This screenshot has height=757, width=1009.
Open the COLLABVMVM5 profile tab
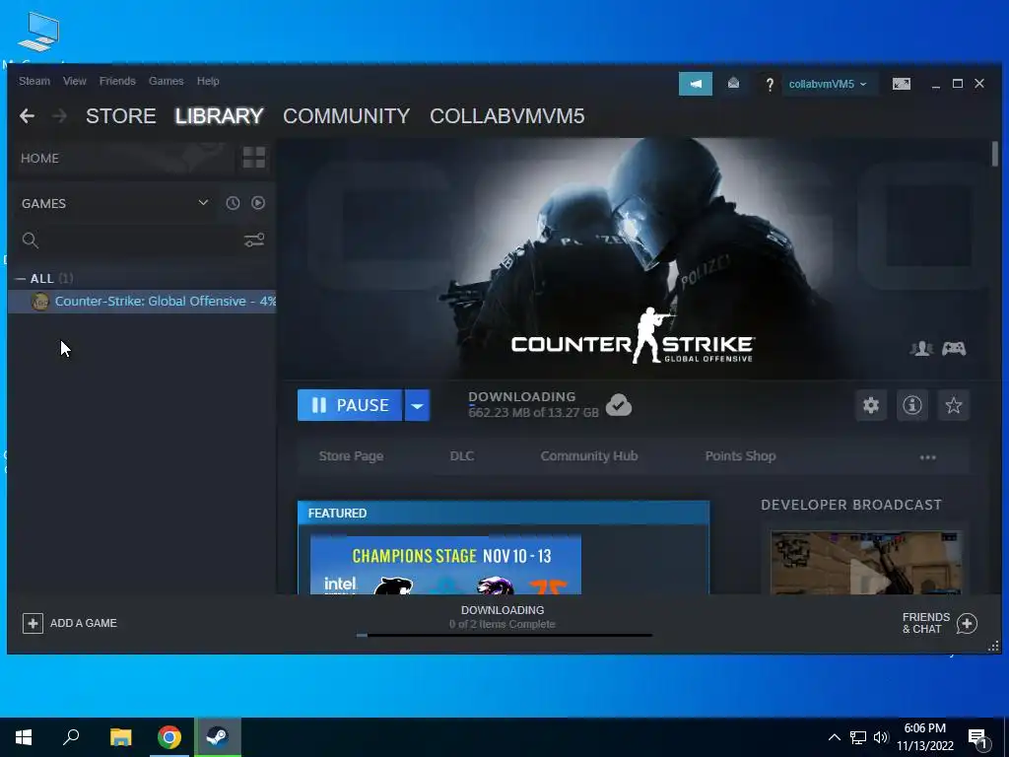(507, 116)
